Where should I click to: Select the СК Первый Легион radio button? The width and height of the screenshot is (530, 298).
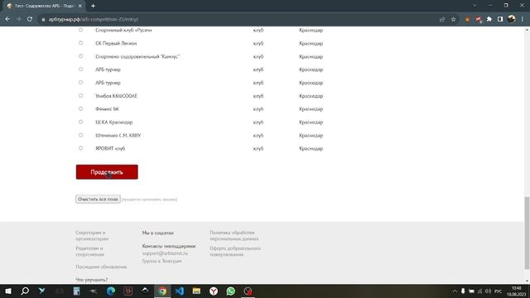point(80,43)
